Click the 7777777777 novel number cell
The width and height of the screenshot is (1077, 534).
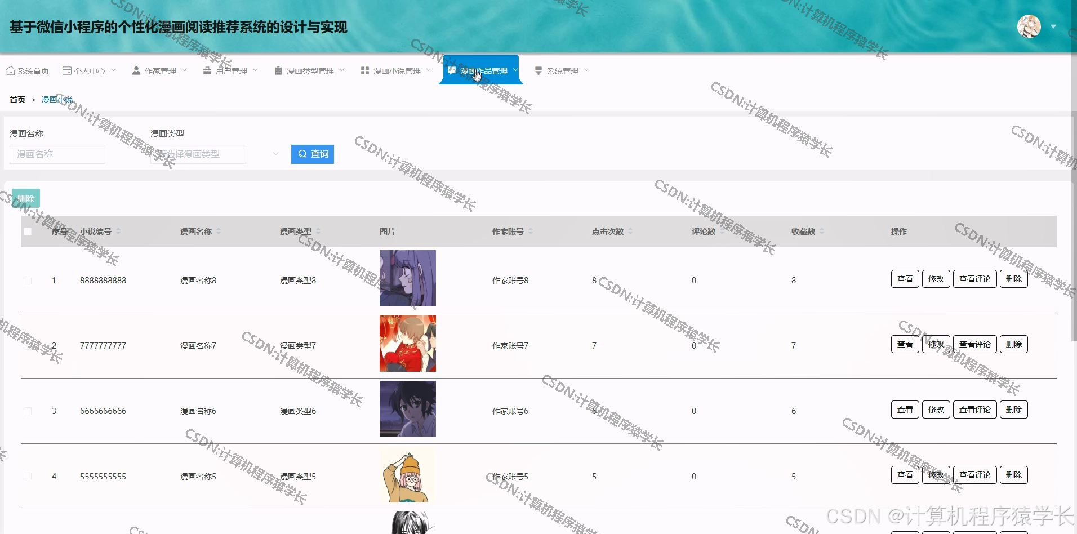point(103,346)
